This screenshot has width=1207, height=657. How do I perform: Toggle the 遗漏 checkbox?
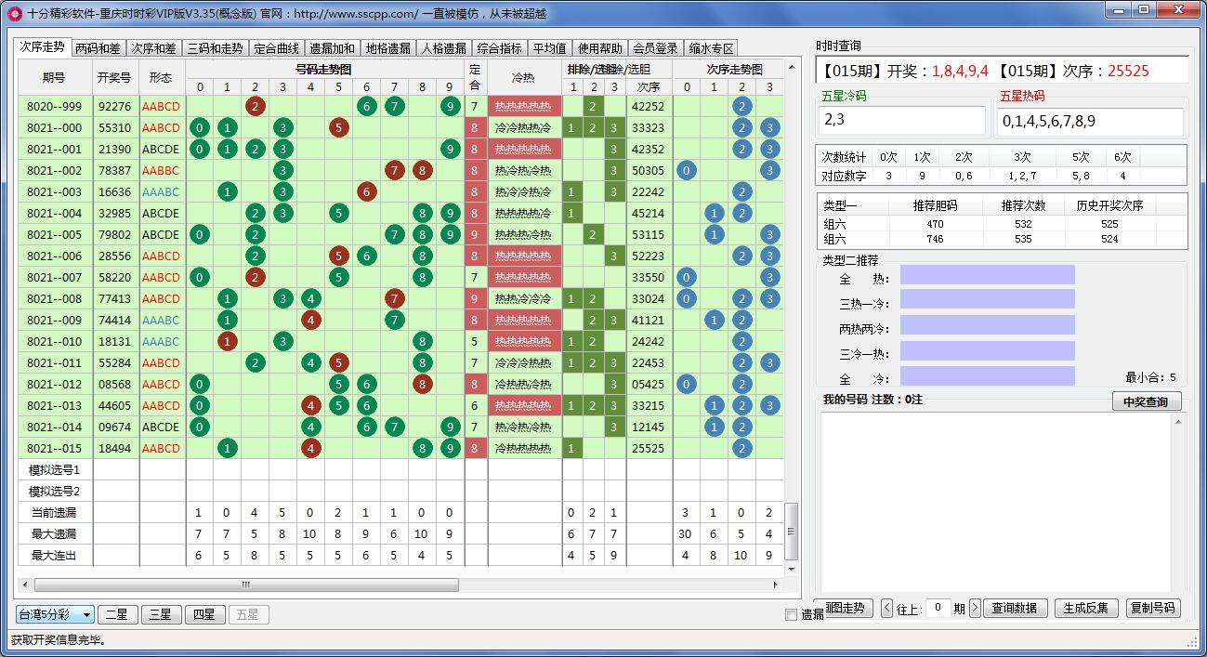[791, 614]
